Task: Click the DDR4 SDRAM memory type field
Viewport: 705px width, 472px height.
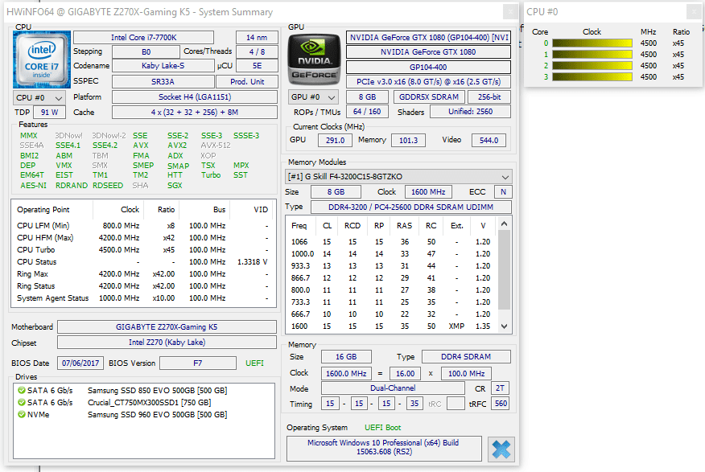Action: click(466, 356)
